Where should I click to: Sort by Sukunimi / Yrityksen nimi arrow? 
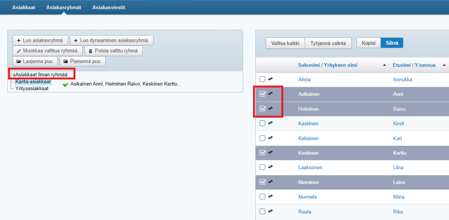384,65
